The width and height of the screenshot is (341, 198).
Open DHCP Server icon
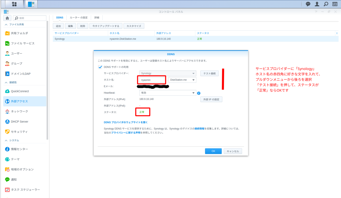[7, 122]
